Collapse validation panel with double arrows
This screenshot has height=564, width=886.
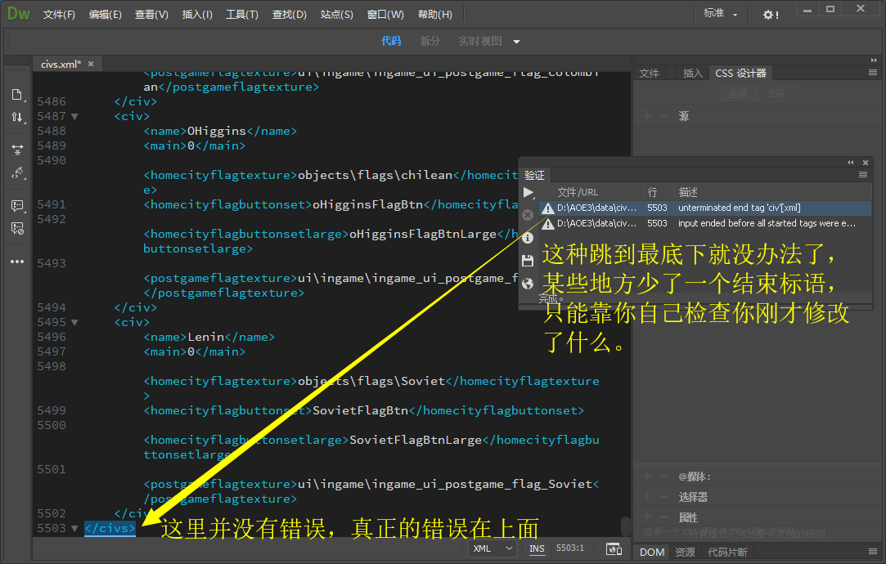(x=851, y=163)
